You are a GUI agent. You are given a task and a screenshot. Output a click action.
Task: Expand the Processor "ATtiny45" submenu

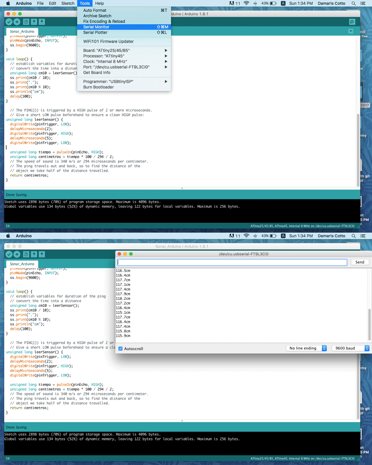pyautogui.click(x=124, y=56)
